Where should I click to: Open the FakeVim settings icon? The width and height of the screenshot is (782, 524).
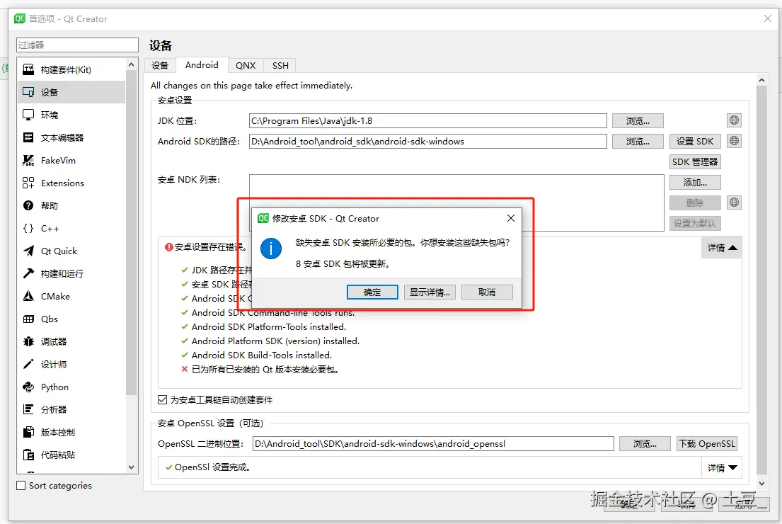[28, 160]
